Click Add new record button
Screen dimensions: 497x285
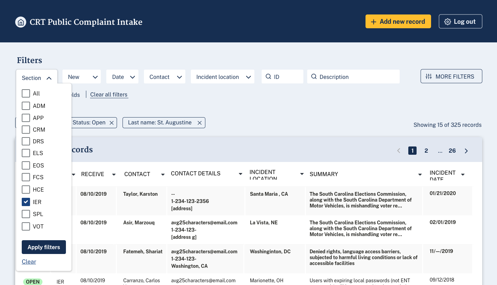(x=398, y=21)
